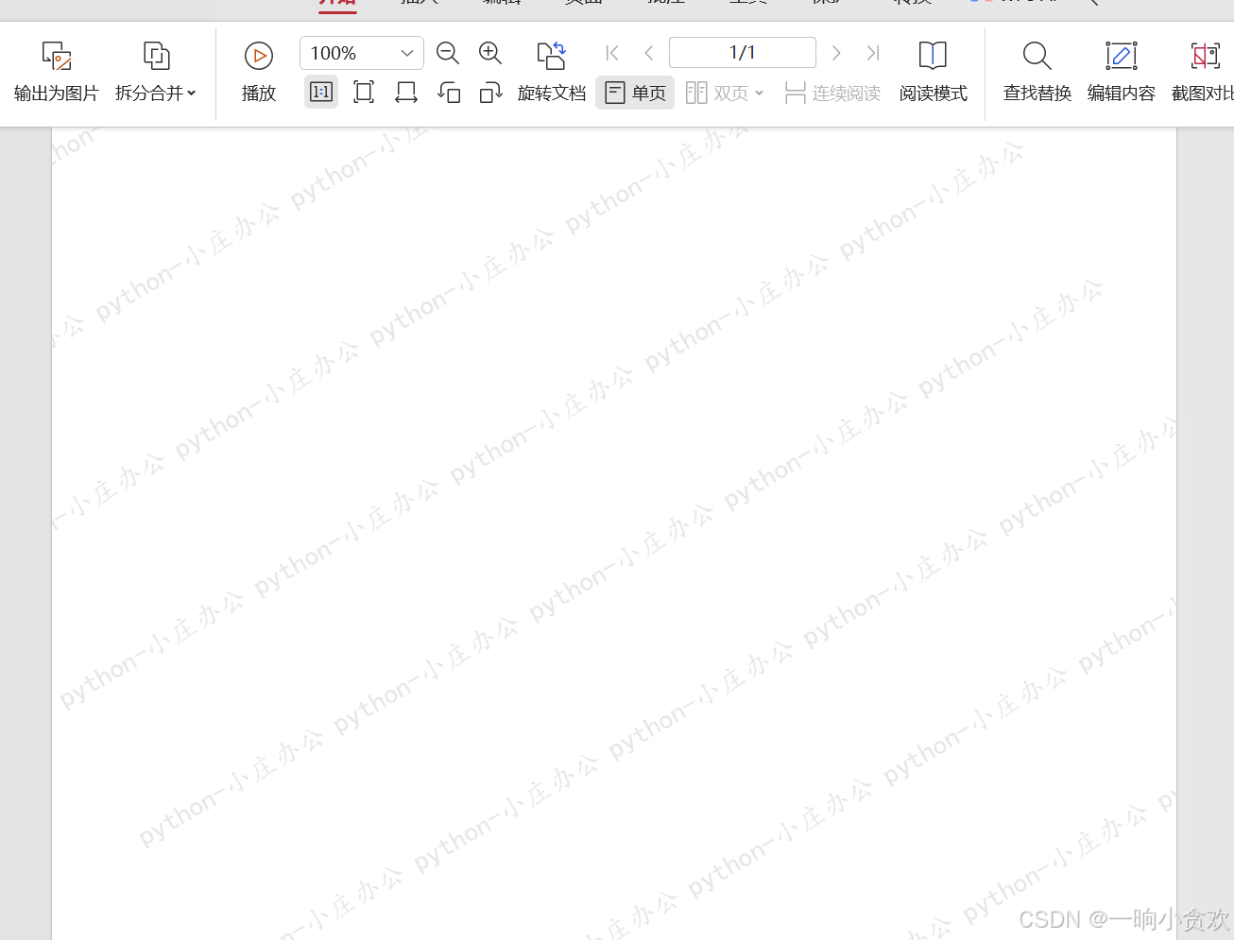
Task: Click the Export as Image icon
Action: pyautogui.click(x=57, y=56)
